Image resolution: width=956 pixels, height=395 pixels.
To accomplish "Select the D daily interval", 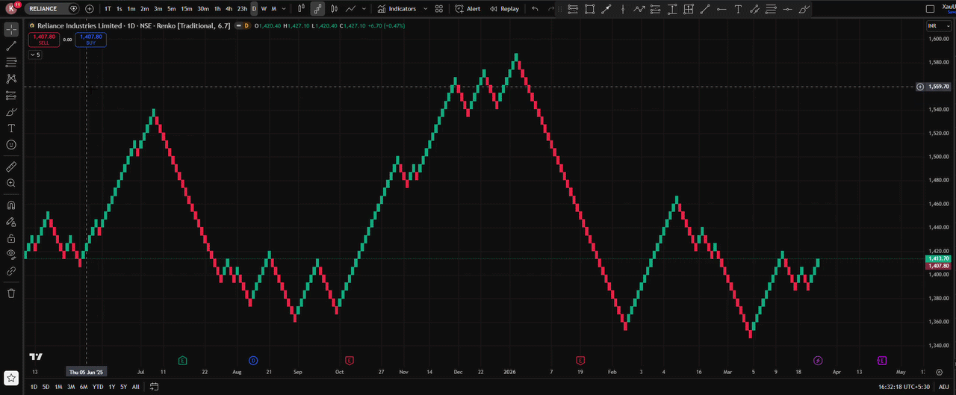I will (x=254, y=9).
